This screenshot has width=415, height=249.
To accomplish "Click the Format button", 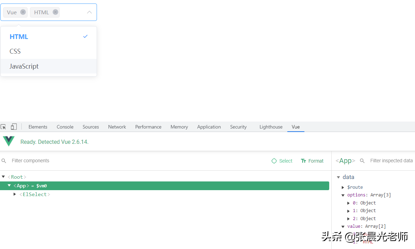I will 312,161.
